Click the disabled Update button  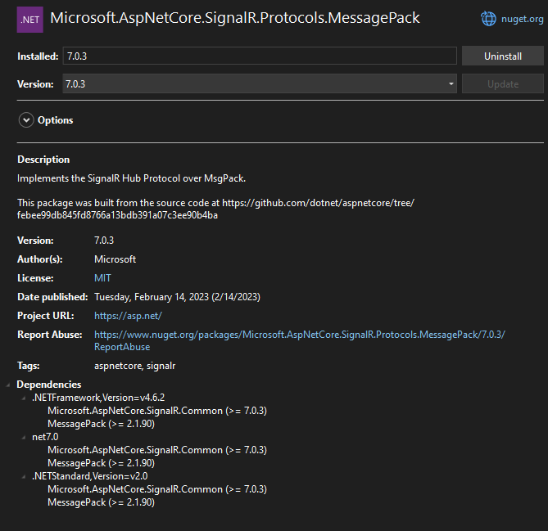click(503, 83)
